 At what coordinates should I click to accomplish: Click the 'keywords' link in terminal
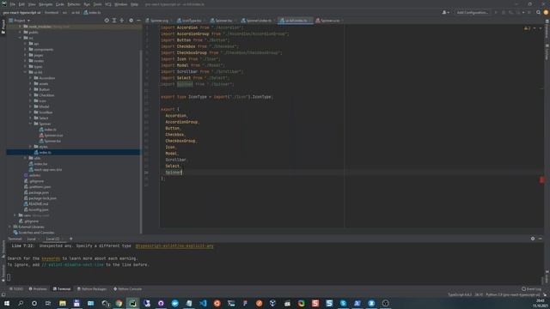coord(51,258)
